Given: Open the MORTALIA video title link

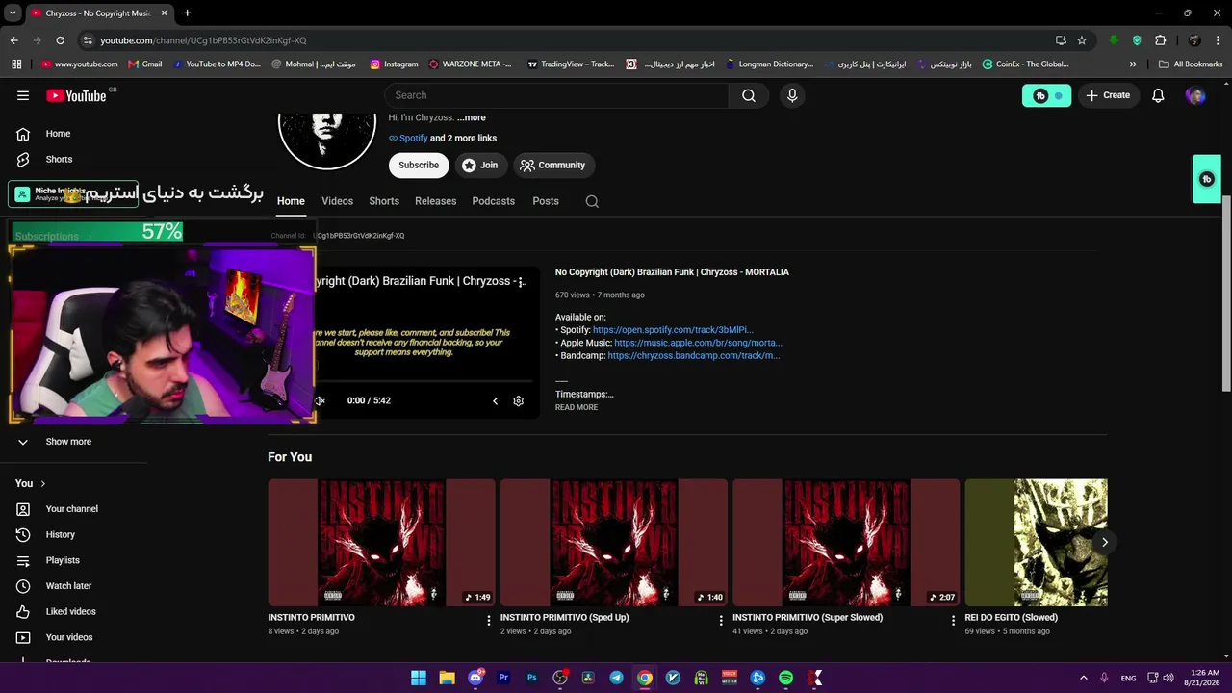Looking at the screenshot, I should coord(672,272).
